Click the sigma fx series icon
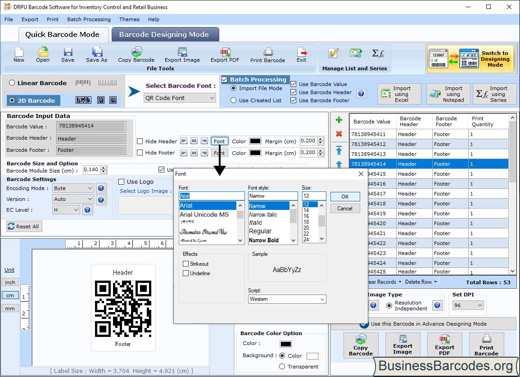The image size is (520, 377). pos(378,53)
